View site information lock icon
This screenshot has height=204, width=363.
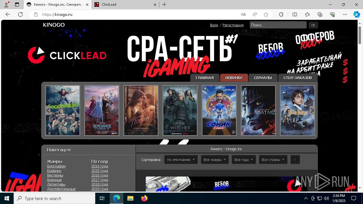click(x=36, y=14)
